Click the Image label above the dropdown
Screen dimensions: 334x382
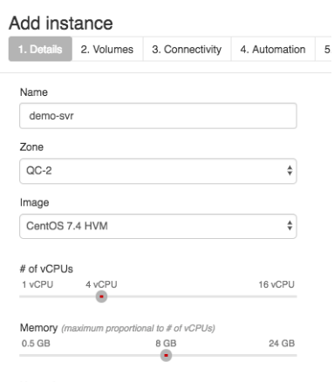tap(34, 202)
